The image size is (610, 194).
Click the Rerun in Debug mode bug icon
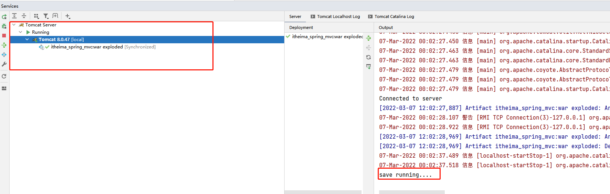4,26
